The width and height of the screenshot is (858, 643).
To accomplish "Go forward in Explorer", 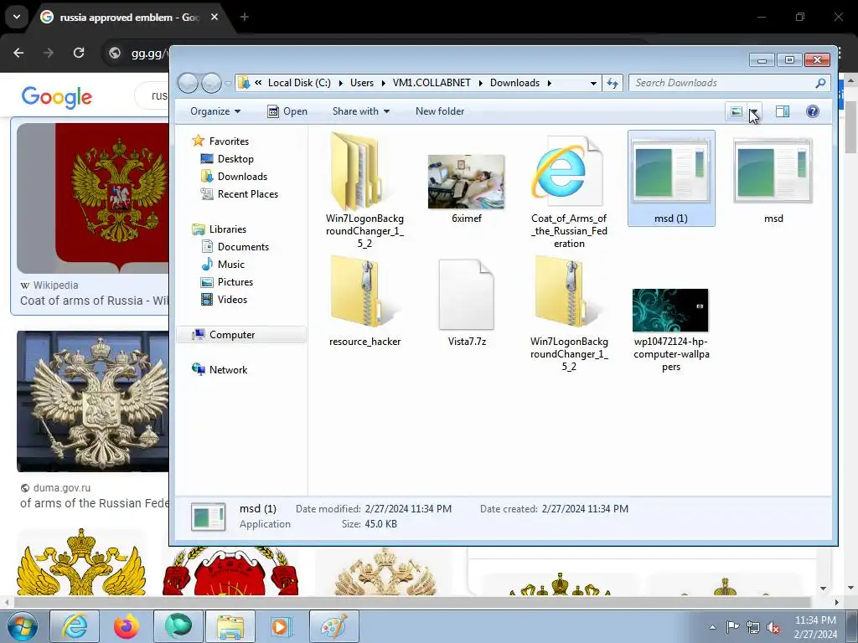I will (x=211, y=83).
